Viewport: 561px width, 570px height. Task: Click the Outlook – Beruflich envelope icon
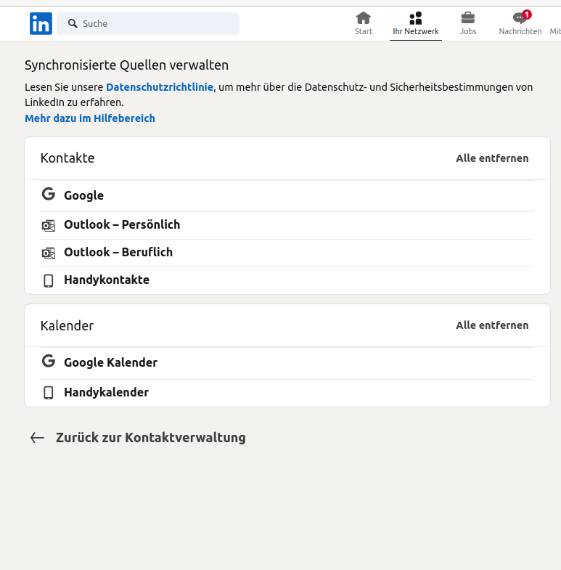[x=49, y=253]
